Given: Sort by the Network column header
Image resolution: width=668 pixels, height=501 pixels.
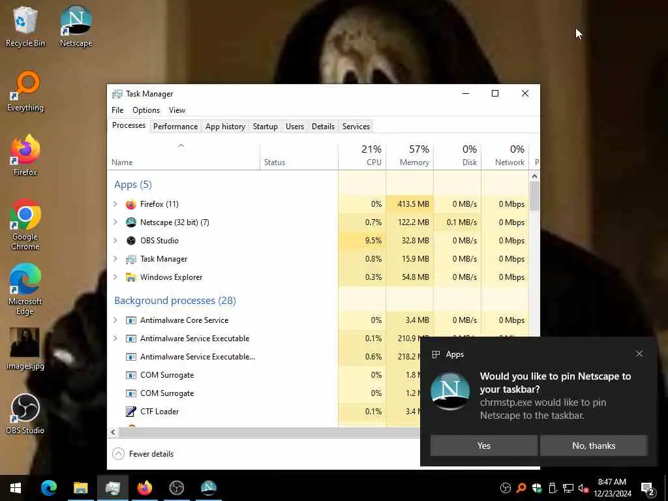Looking at the screenshot, I should [x=506, y=157].
